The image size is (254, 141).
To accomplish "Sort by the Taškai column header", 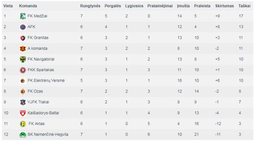I will pos(244,6).
